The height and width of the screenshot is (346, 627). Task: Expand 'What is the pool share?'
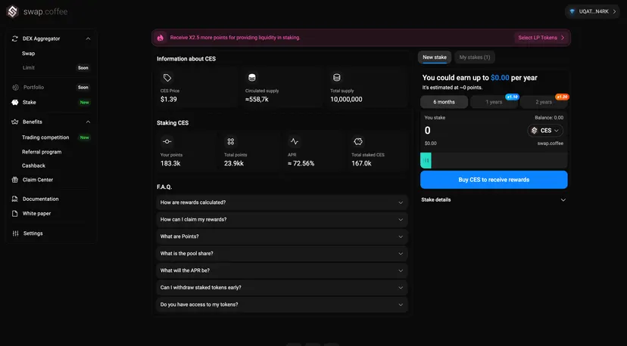(282, 254)
